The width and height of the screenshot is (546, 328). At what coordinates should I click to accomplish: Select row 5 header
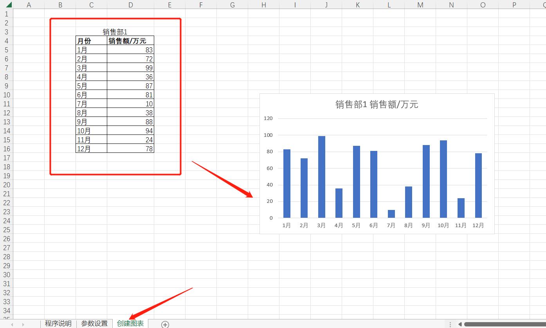coord(6,50)
